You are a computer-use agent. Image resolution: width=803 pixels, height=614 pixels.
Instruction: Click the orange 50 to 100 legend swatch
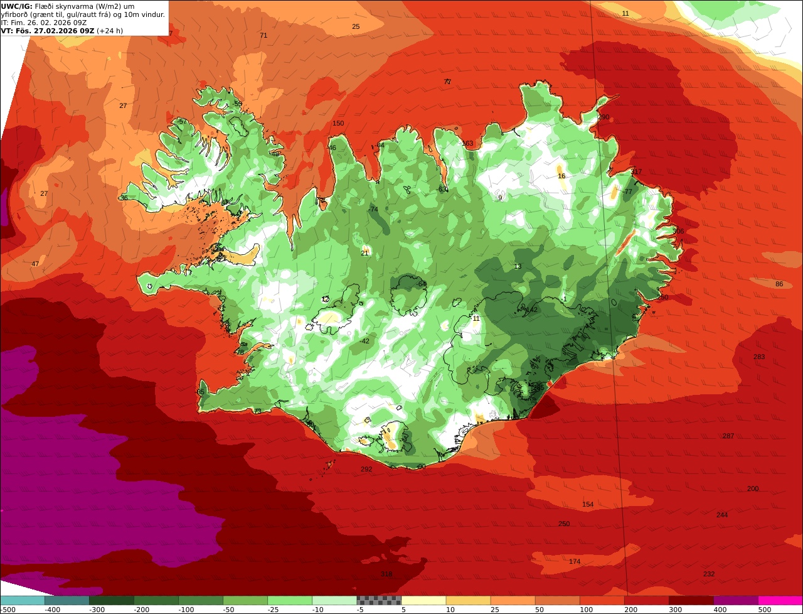557,600
